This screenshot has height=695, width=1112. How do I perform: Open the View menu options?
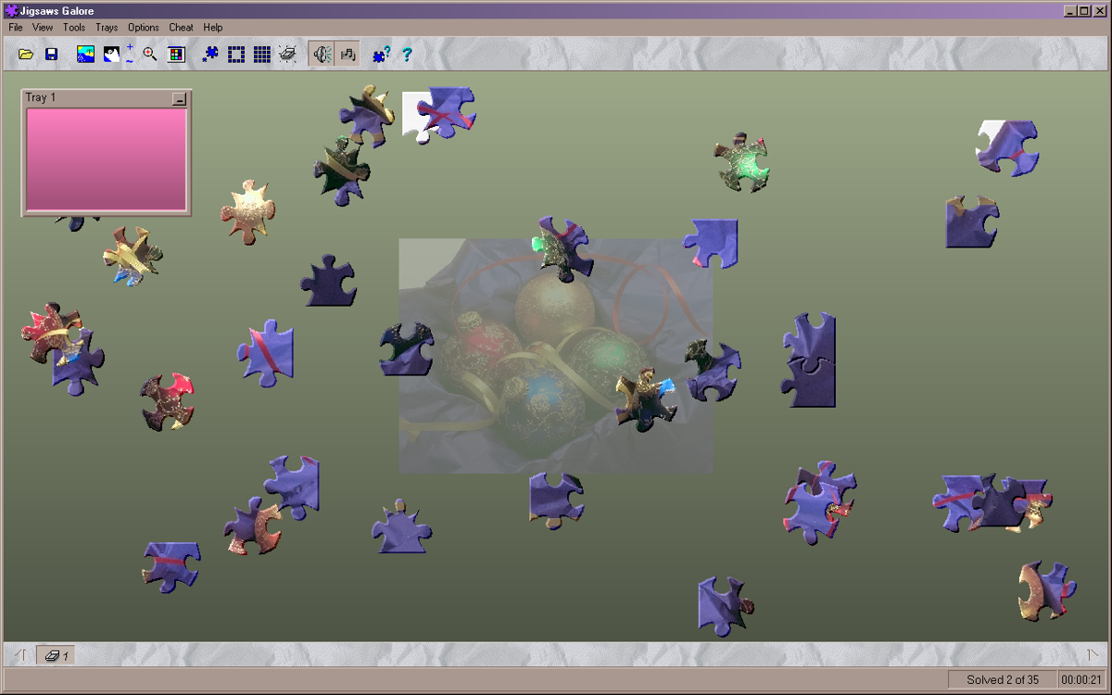pos(42,27)
